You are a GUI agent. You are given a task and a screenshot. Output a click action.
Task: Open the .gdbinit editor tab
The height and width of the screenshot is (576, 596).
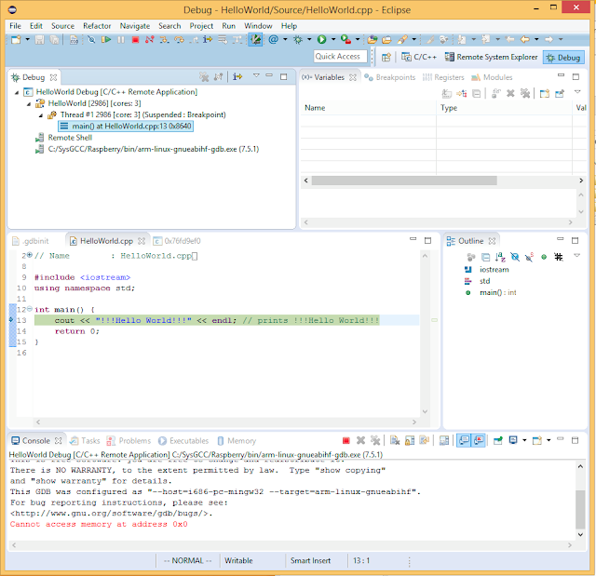31,241
